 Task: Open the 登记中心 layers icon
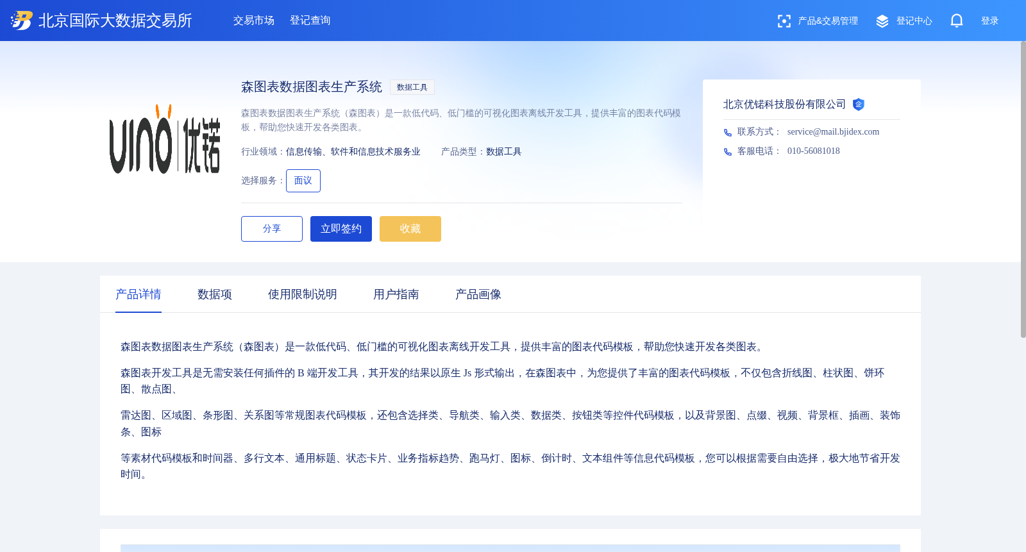[882, 21]
